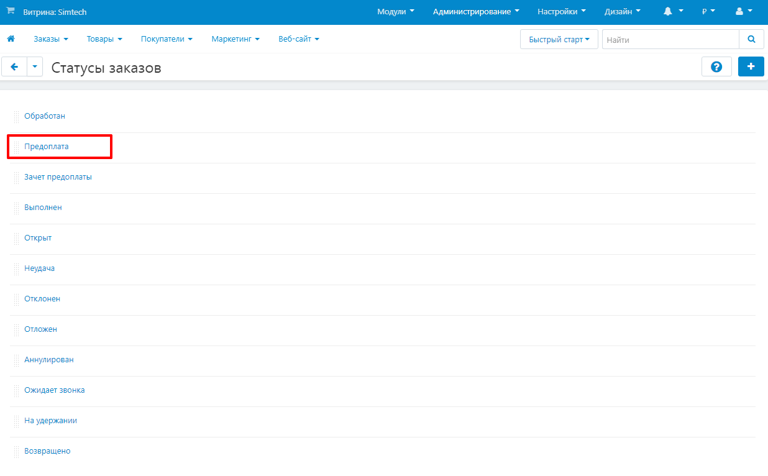The height and width of the screenshot is (476, 768).
Task: Open the Предоплата status
Action: 47,147
